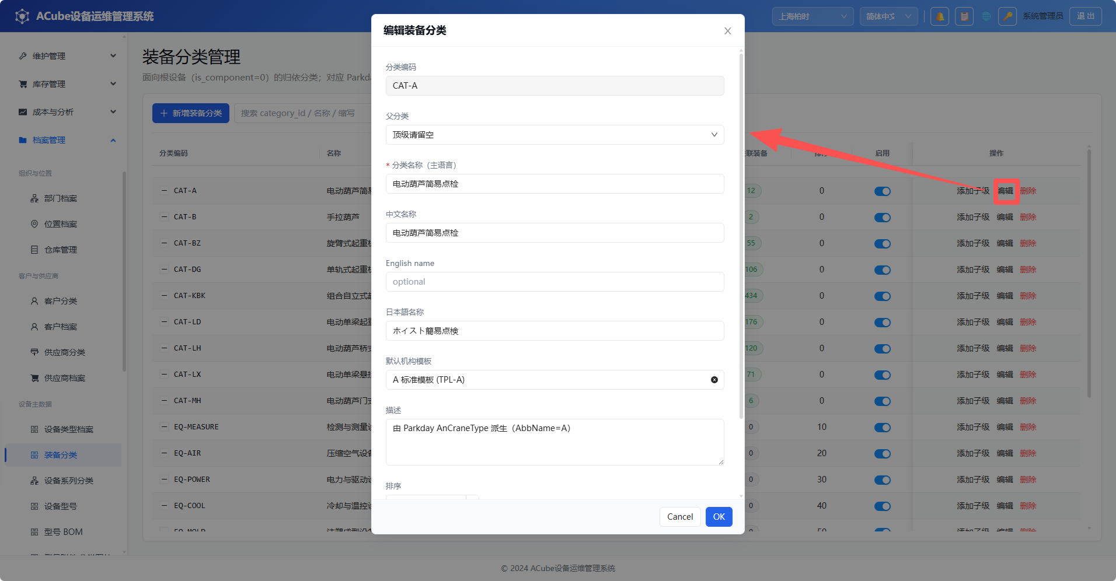Click the dialog's vertical scrollbar

(x=741, y=236)
